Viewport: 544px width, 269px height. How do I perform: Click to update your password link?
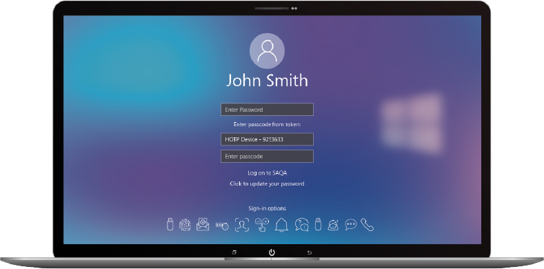[267, 183]
